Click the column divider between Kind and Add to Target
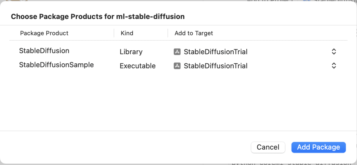 168,33
